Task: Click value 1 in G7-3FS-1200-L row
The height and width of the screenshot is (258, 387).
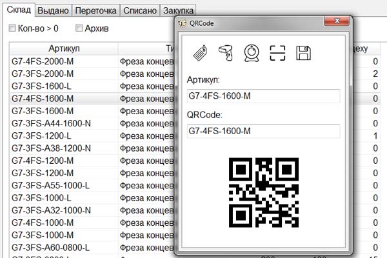Action: pyautogui.click(x=375, y=136)
